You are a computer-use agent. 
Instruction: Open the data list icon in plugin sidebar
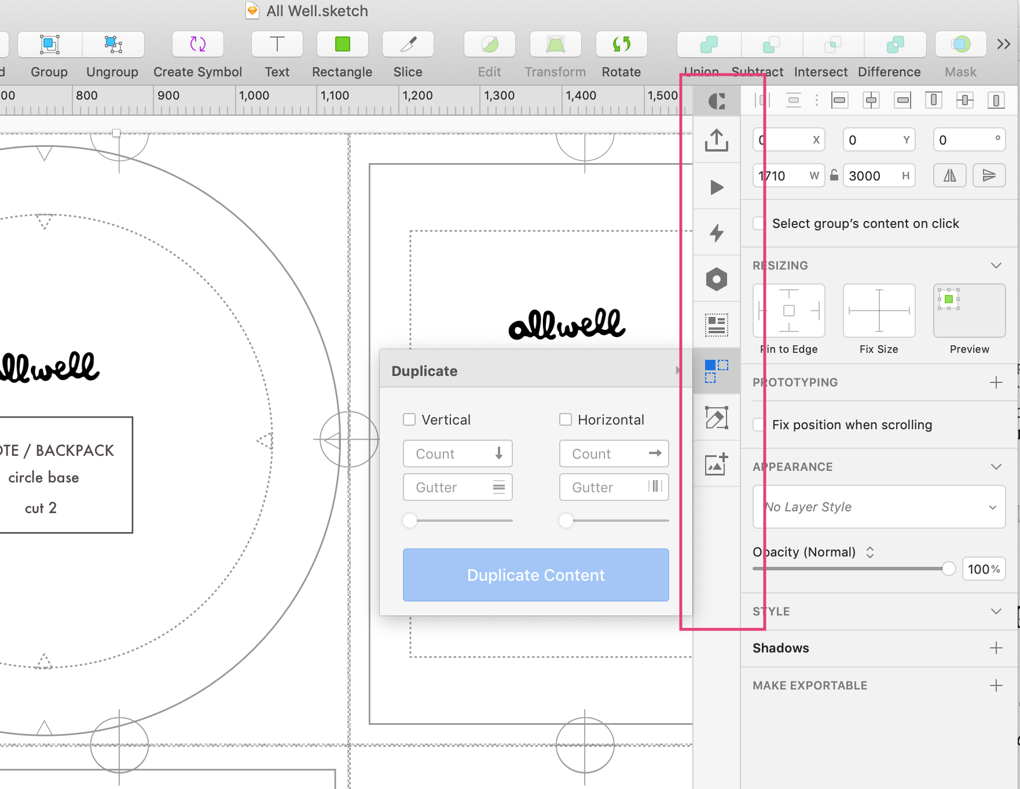pos(717,325)
